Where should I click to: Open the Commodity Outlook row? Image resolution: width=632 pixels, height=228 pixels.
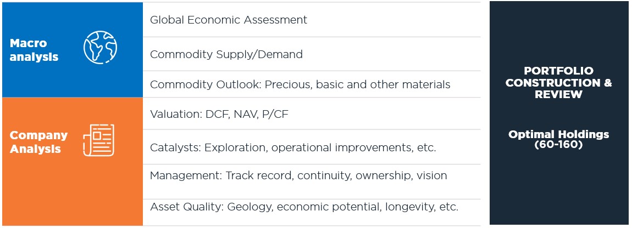312,84
